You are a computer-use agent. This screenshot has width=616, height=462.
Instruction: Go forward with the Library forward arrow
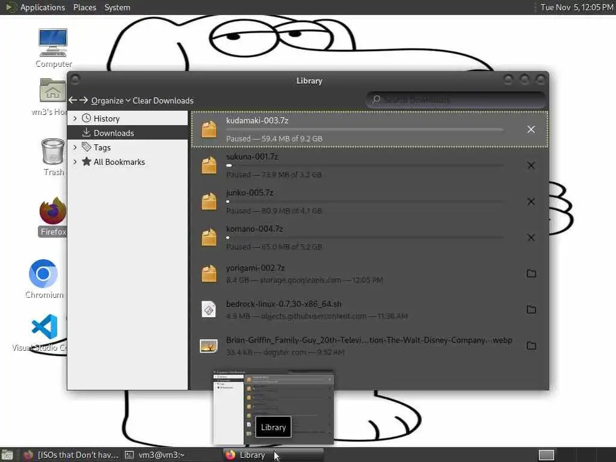84,100
